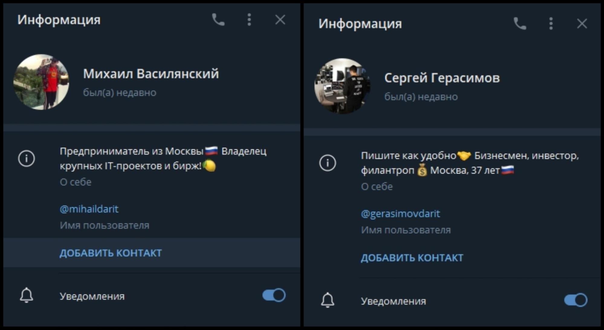Image resolution: width=604 pixels, height=330 pixels.
Task: Click info icon beside Михаил's bio
Action: (x=27, y=158)
